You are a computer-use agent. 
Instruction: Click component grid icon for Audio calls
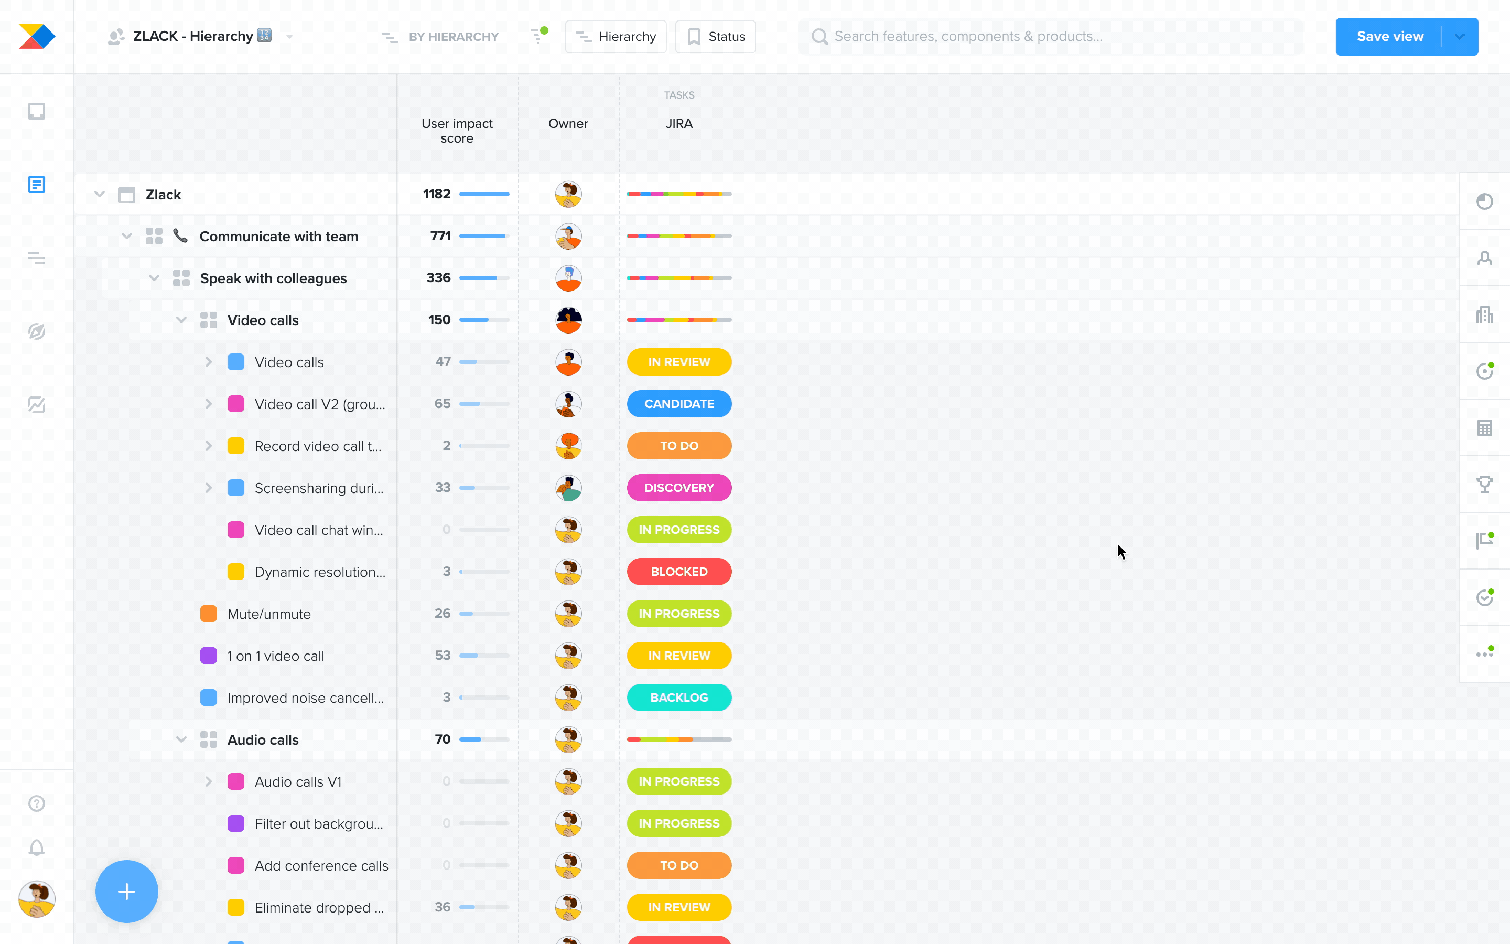click(x=208, y=740)
